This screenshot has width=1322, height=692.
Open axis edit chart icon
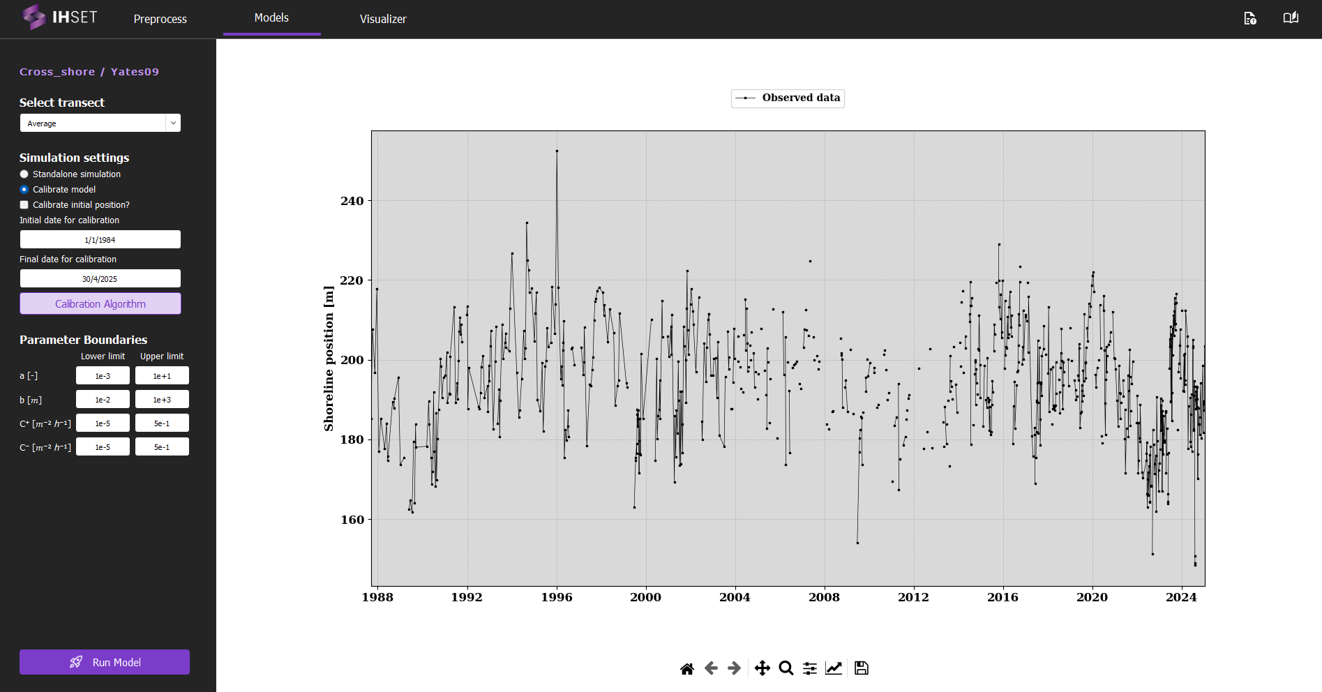coord(834,668)
